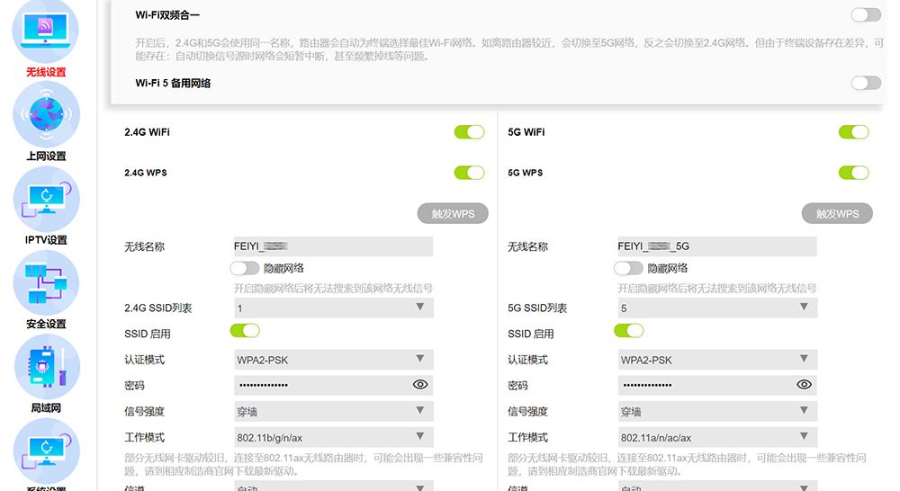Click the 2.4G 密码 password field

pyautogui.click(x=334, y=385)
